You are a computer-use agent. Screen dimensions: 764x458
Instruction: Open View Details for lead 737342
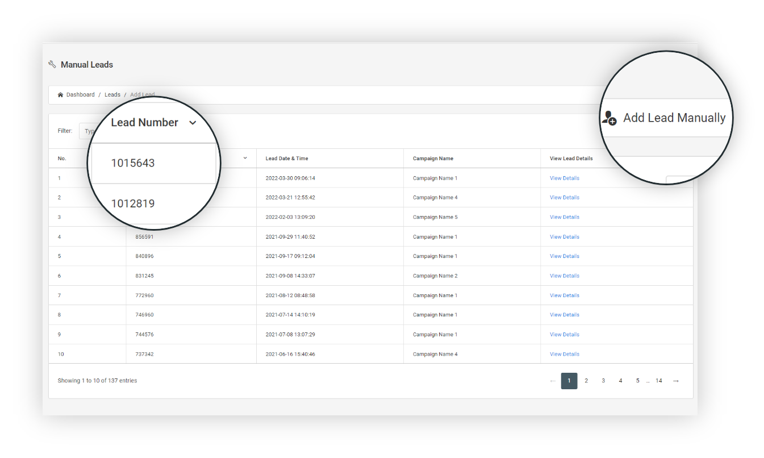[x=564, y=354]
